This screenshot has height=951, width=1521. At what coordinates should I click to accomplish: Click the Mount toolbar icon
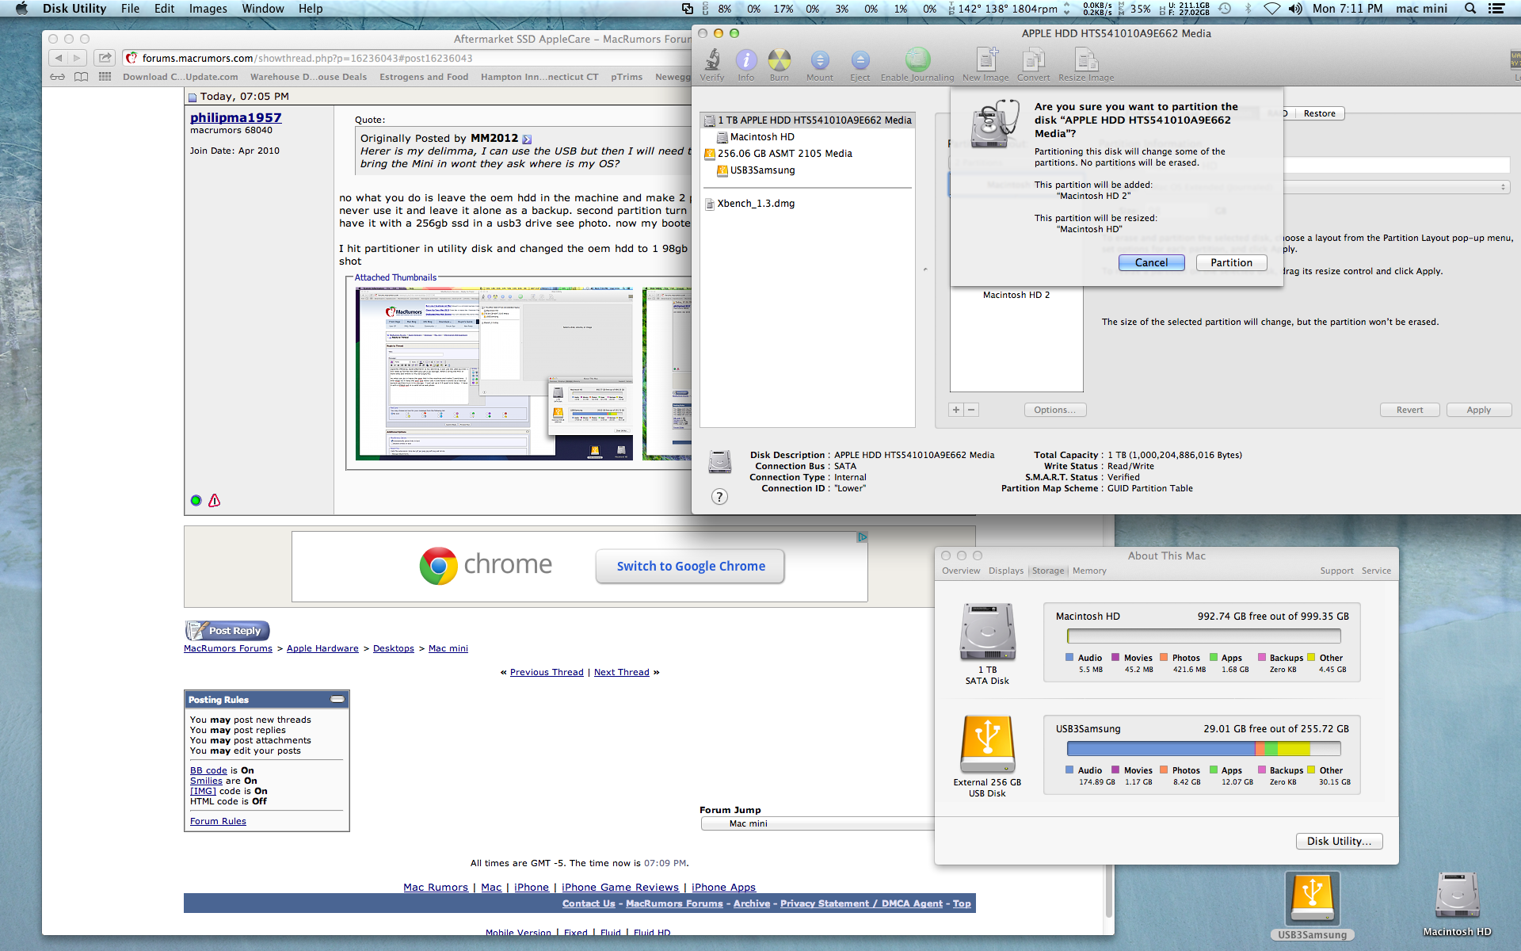tap(820, 64)
